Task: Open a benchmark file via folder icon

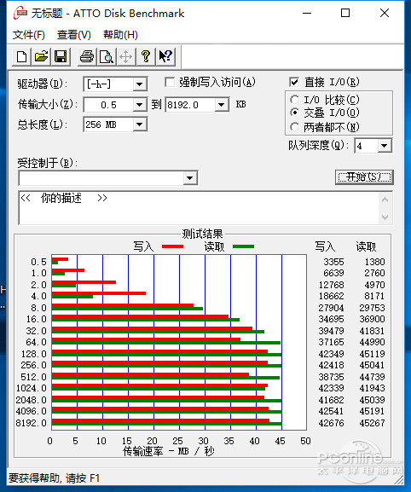Action: click(x=41, y=57)
